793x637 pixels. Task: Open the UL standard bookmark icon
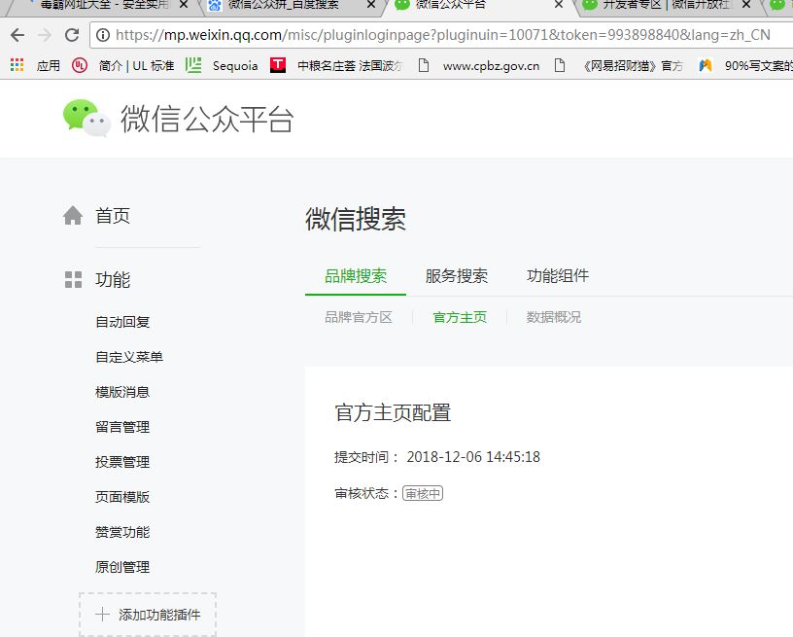tap(80, 65)
